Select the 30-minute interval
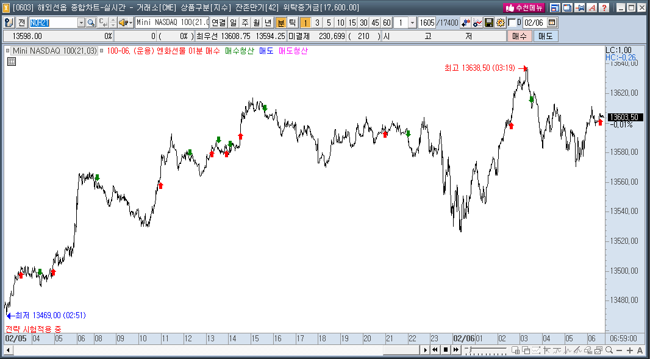 [363, 23]
